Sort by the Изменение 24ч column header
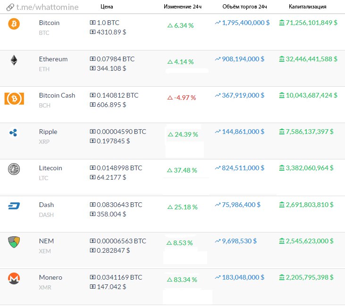This screenshot has width=345, height=307. tap(182, 7)
